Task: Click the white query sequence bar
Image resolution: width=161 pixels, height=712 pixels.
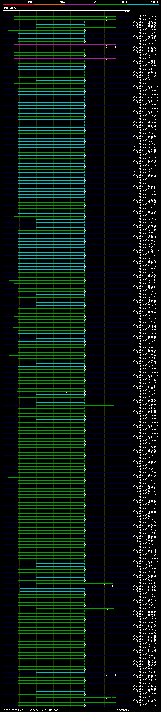Action: 66,11
